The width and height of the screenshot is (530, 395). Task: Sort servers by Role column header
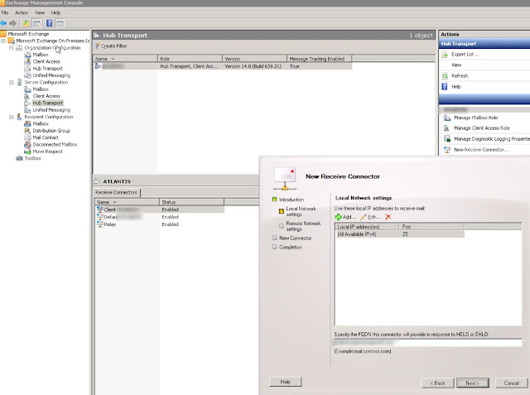(x=190, y=59)
